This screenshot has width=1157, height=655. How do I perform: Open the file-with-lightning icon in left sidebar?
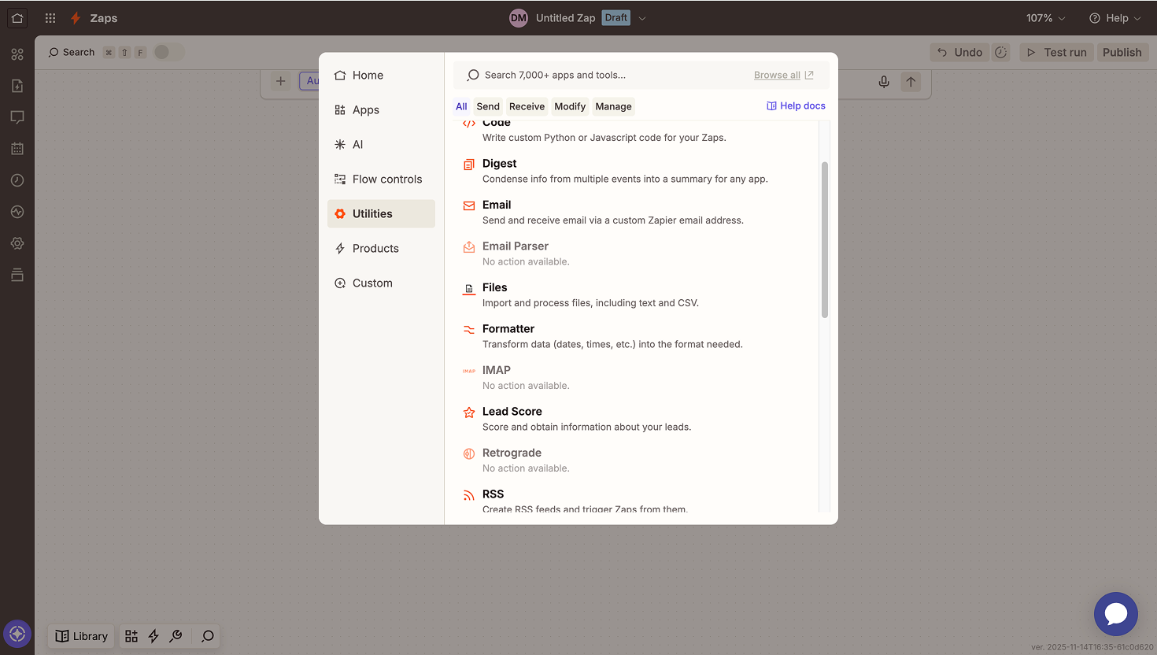tap(17, 86)
